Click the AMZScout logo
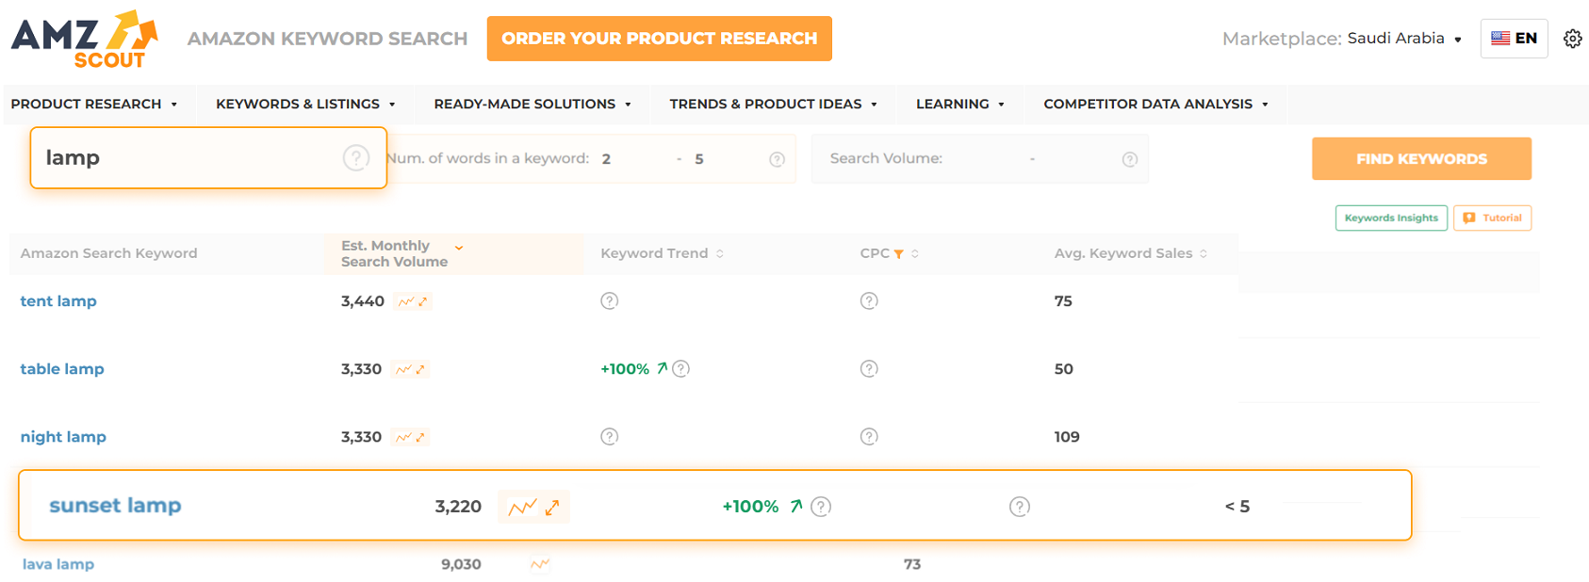The width and height of the screenshot is (1589, 582). tap(78, 38)
